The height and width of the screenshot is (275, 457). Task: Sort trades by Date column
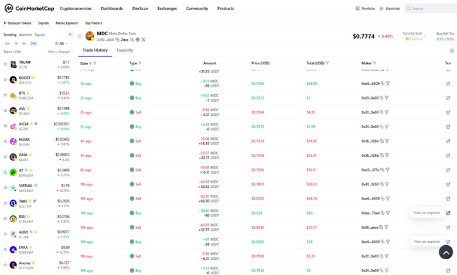86,63
